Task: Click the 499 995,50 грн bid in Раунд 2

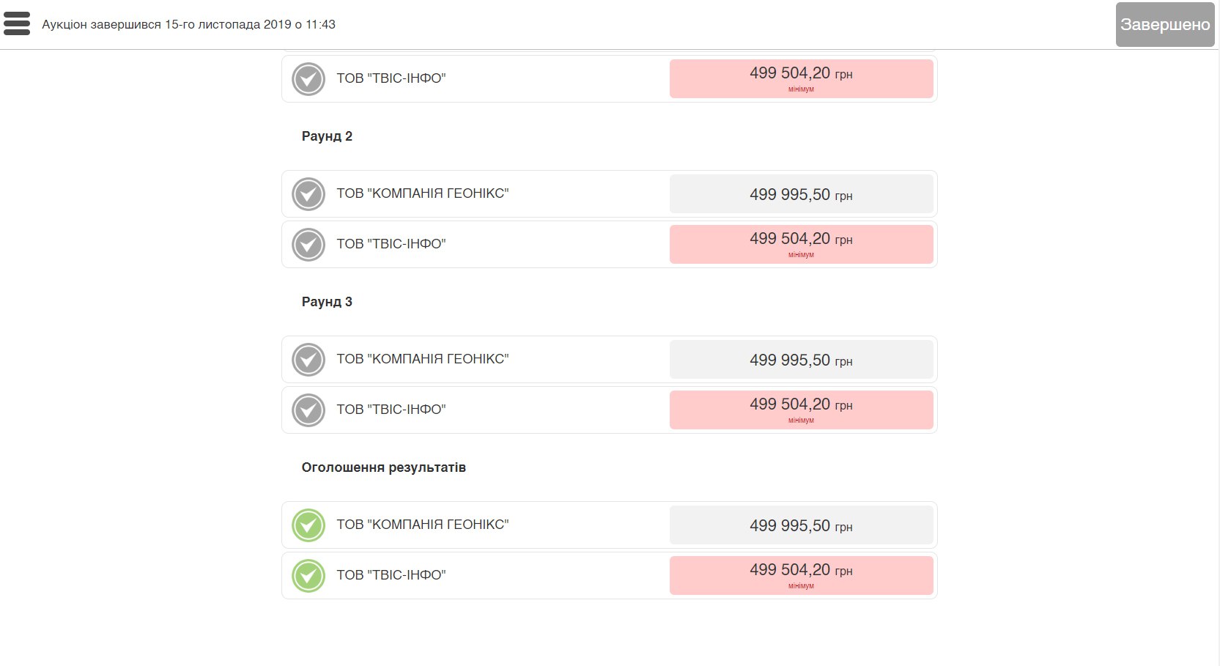Action: click(802, 194)
